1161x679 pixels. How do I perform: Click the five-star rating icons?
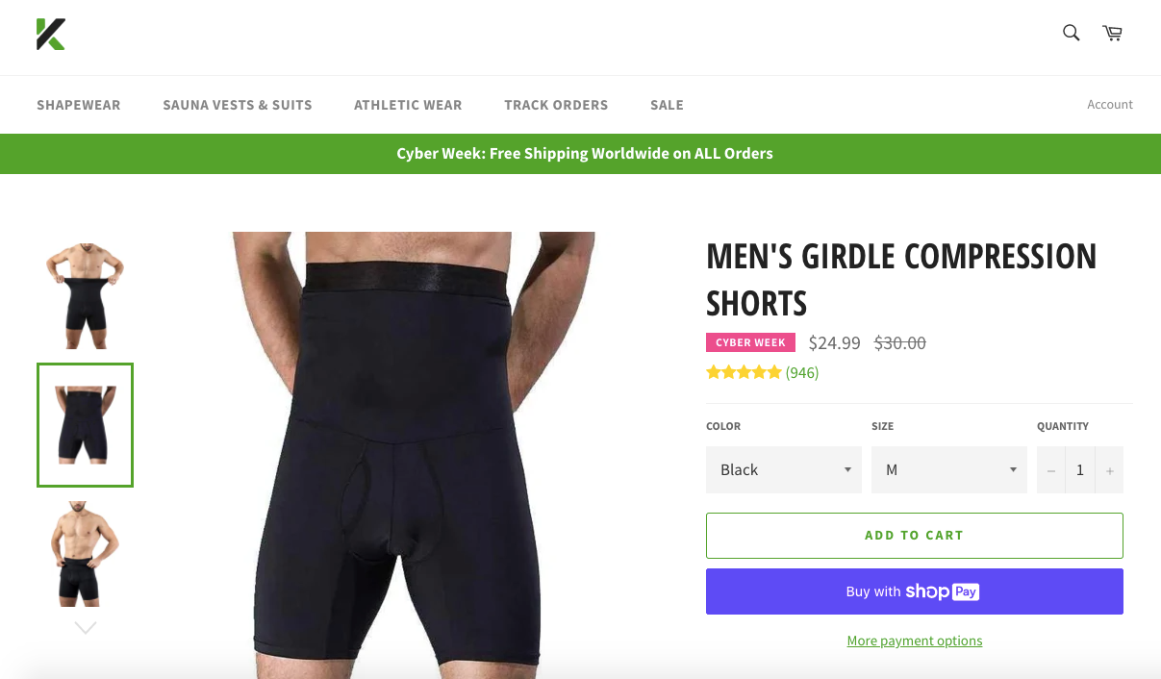(744, 372)
